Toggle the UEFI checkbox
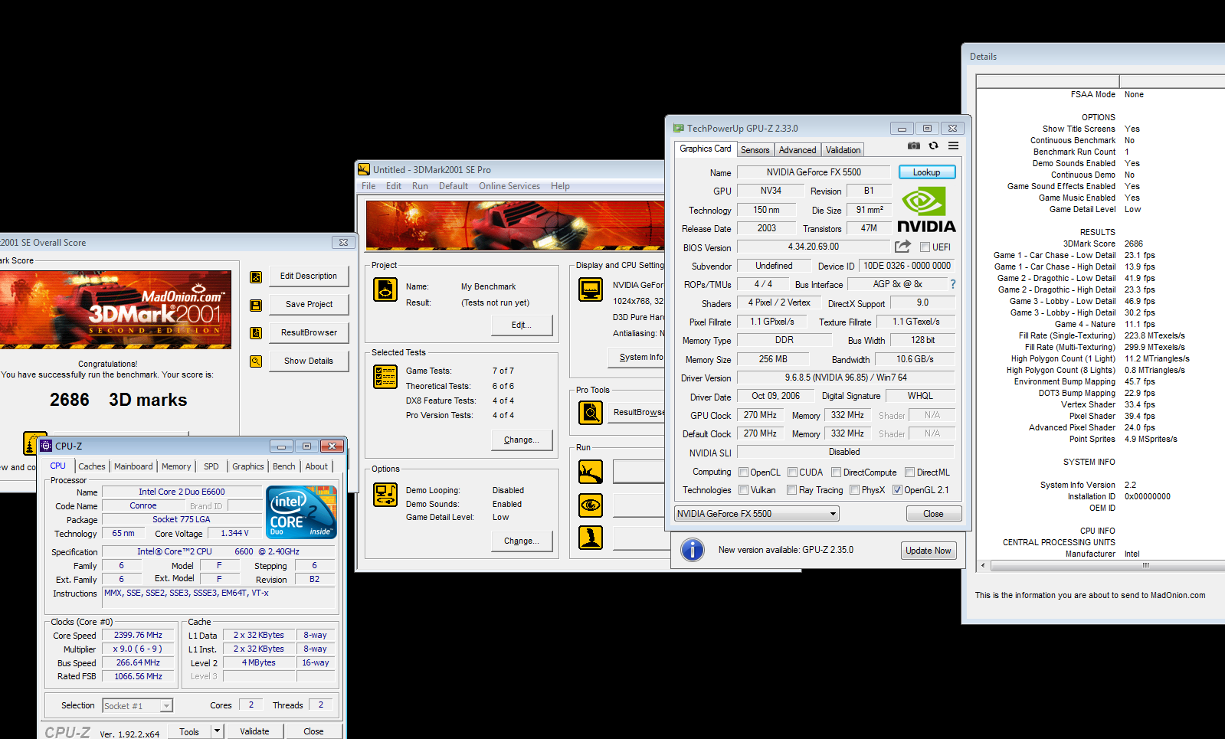The height and width of the screenshot is (739, 1225). pyautogui.click(x=925, y=247)
